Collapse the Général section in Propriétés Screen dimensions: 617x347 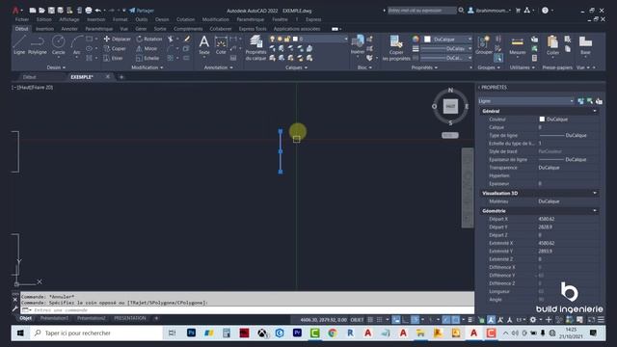click(594, 111)
